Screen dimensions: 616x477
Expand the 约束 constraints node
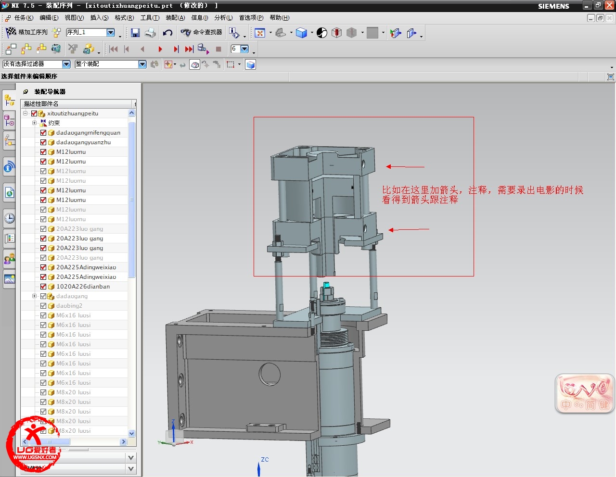point(35,123)
